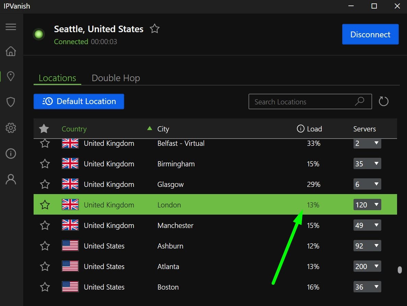The width and height of the screenshot is (407, 306).
Task: Expand the Belfast servers dropdown showing 2
Action: pos(367,143)
